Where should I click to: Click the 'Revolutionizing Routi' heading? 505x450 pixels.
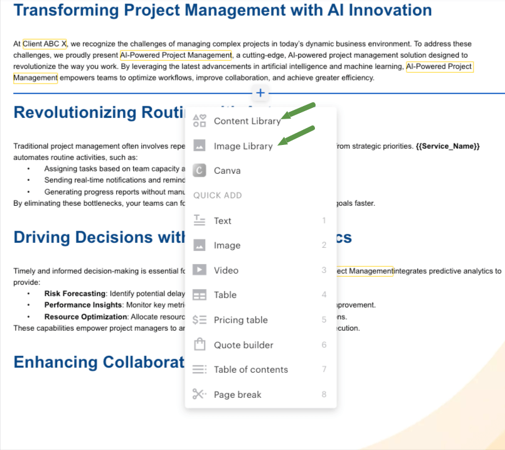tap(99, 112)
